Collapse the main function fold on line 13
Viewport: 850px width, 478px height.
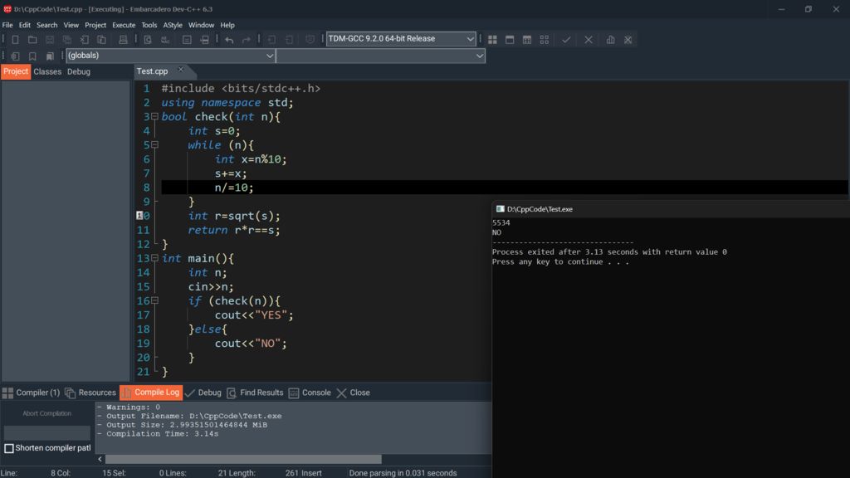[x=154, y=258]
